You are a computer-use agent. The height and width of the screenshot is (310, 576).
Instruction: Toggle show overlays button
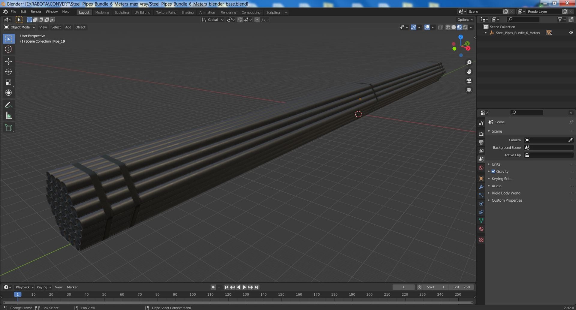427,27
